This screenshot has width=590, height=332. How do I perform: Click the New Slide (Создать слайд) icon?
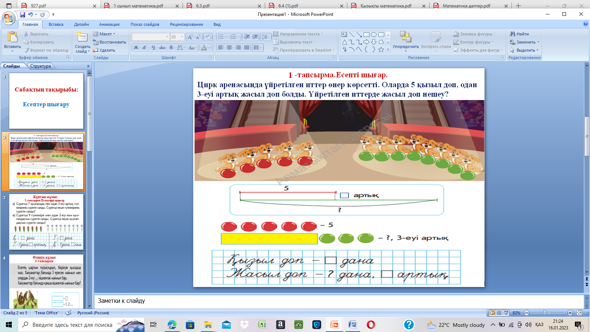click(x=81, y=37)
